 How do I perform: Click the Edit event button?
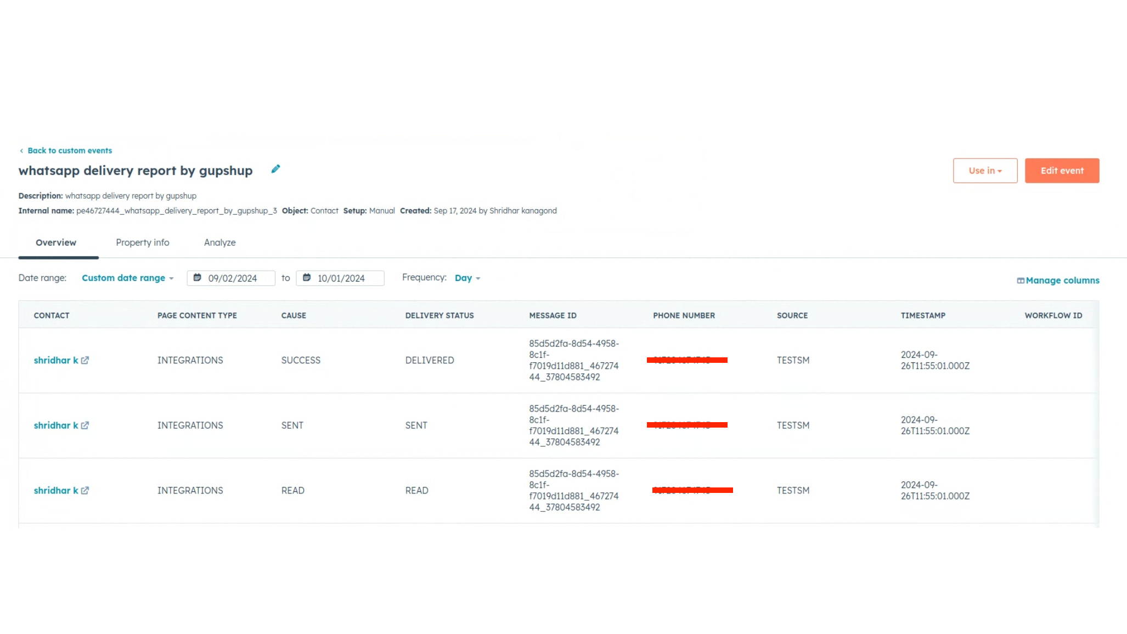click(1062, 171)
